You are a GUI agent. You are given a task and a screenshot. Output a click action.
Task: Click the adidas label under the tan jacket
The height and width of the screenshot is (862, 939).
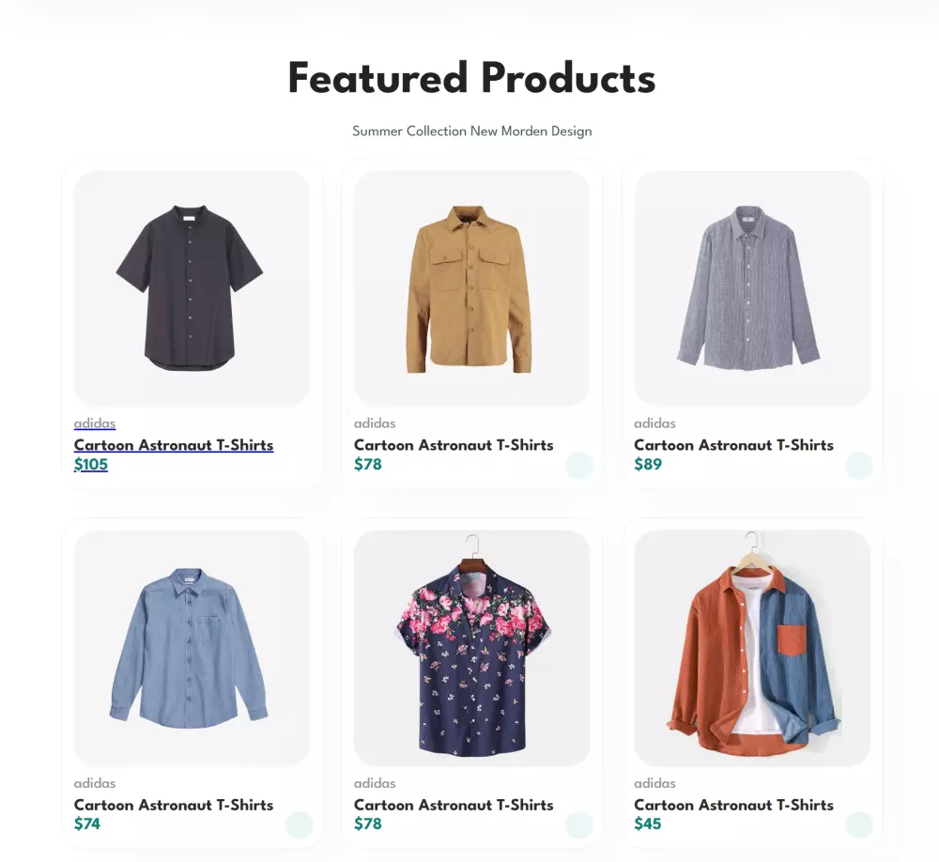click(x=375, y=423)
